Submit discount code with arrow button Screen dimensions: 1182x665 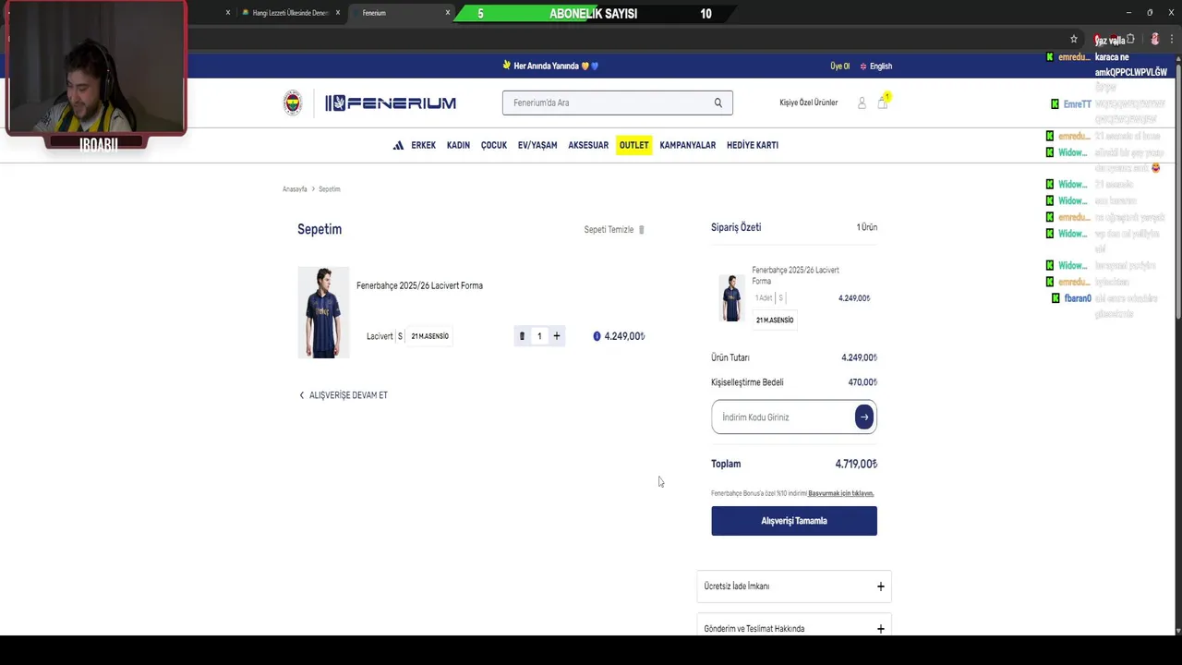pyautogui.click(x=863, y=417)
